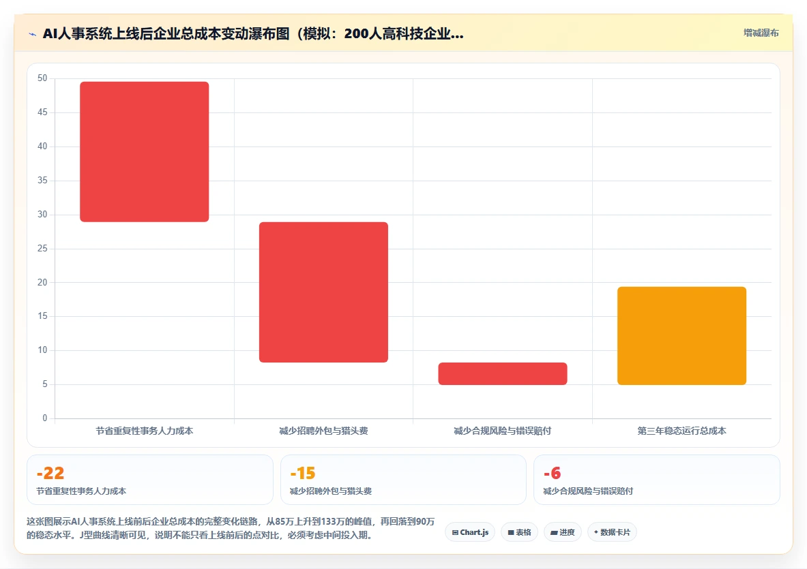
Task: Click the 减少招聘外包与猎头费 caption in the second card
Action: pyautogui.click(x=330, y=491)
